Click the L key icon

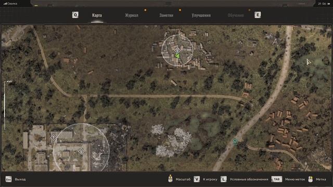pos(223,179)
